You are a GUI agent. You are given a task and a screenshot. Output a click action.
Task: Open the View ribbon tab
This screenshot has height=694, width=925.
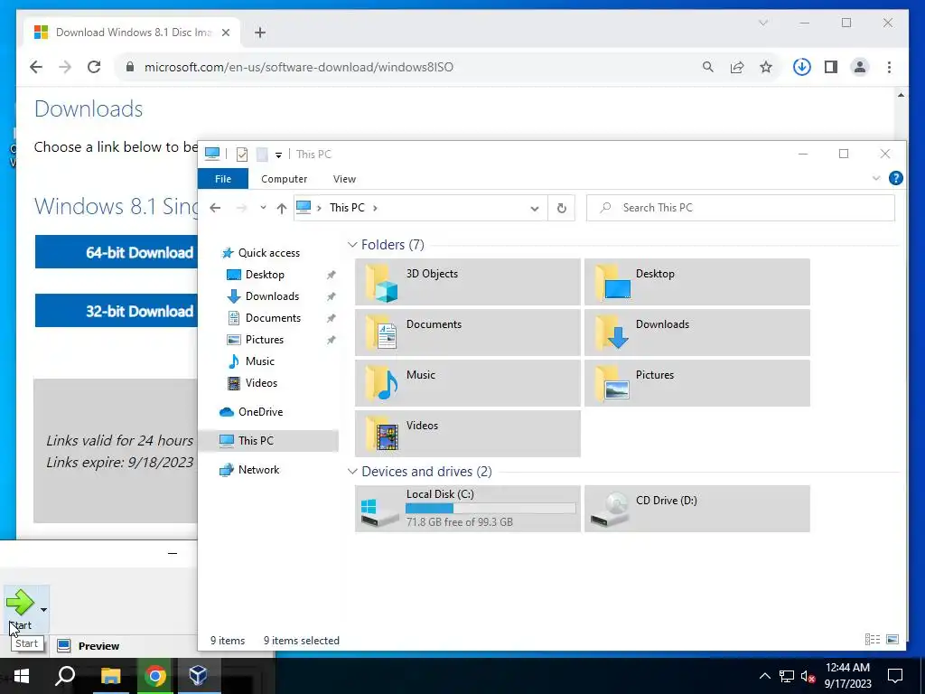pyautogui.click(x=344, y=179)
